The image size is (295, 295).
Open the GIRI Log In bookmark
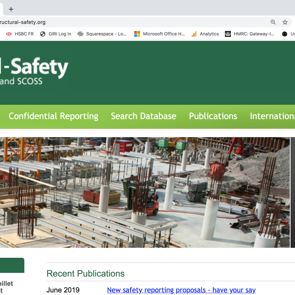pos(56,34)
